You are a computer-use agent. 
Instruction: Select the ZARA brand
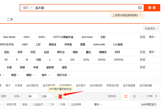pyautogui.click(x=42, y=37)
